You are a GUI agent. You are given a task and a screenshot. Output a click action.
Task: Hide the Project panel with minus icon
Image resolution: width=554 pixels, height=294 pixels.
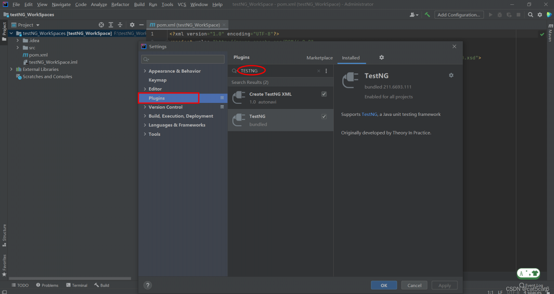coord(141,25)
